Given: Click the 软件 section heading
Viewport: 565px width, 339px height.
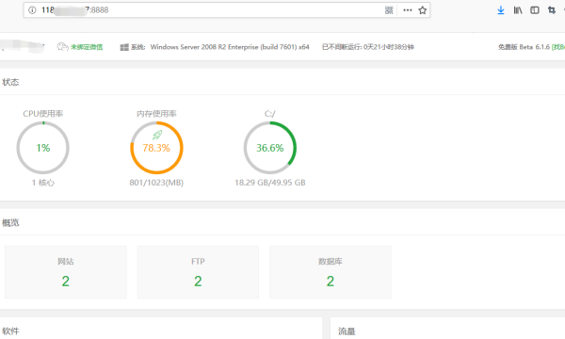Looking at the screenshot, I should coord(10,331).
